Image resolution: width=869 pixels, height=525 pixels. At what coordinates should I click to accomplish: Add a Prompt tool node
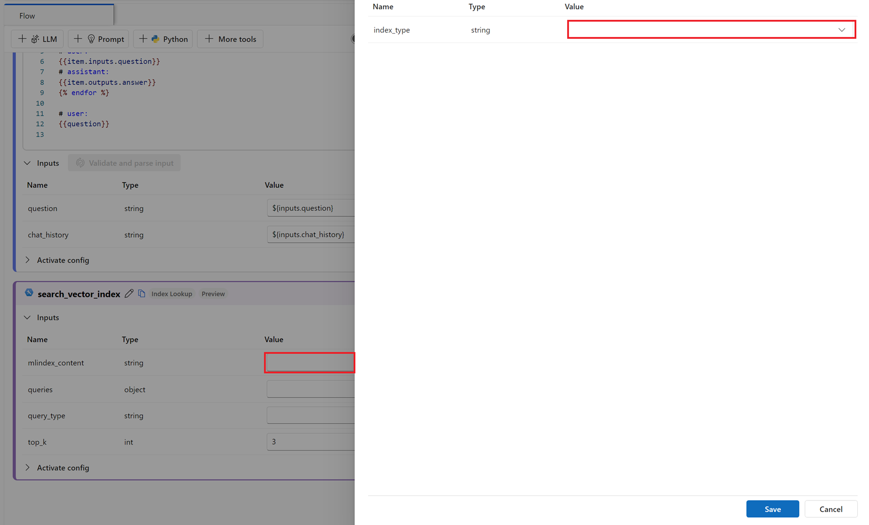[x=98, y=39]
